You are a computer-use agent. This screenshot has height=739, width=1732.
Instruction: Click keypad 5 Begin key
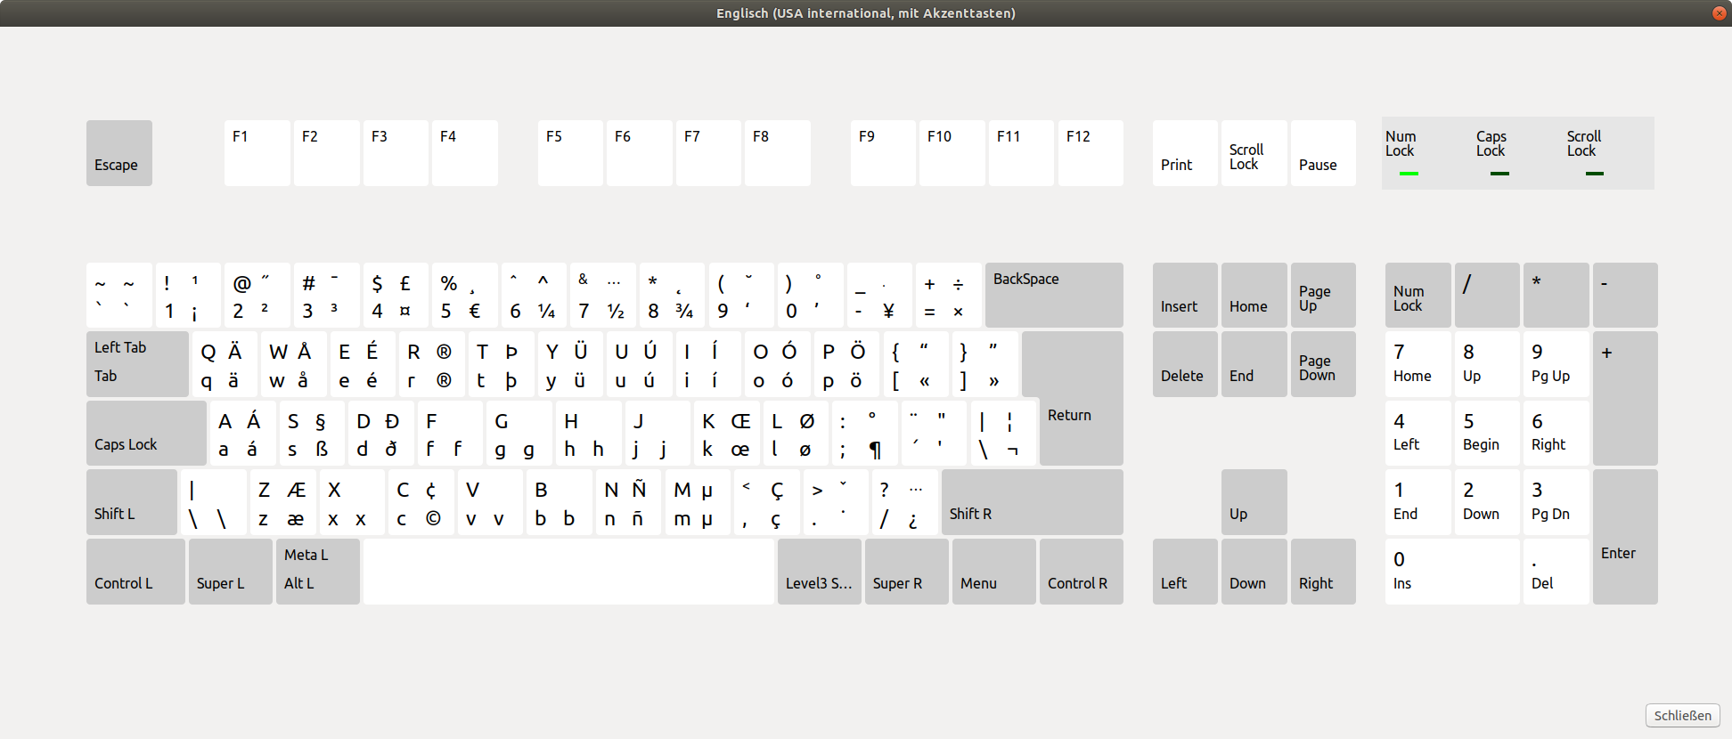[1487, 433]
